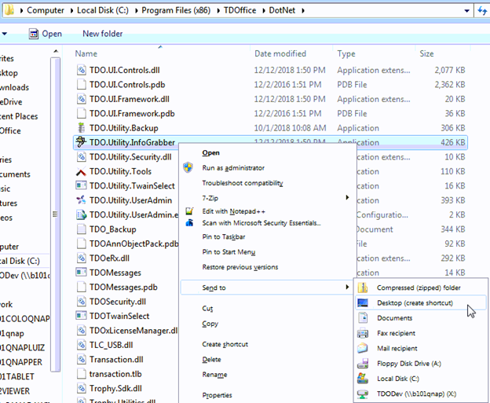Choose Desktop (create shortcut) option
Image resolution: width=490 pixels, height=403 pixels.
tap(414, 302)
